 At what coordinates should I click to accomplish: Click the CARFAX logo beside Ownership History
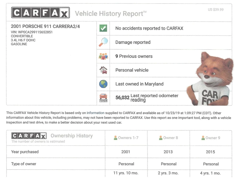pyautogui.click(x=29, y=136)
